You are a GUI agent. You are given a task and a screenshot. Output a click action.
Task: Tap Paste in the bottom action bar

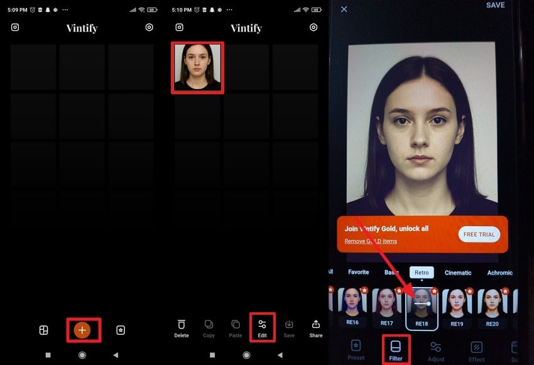coord(236,329)
